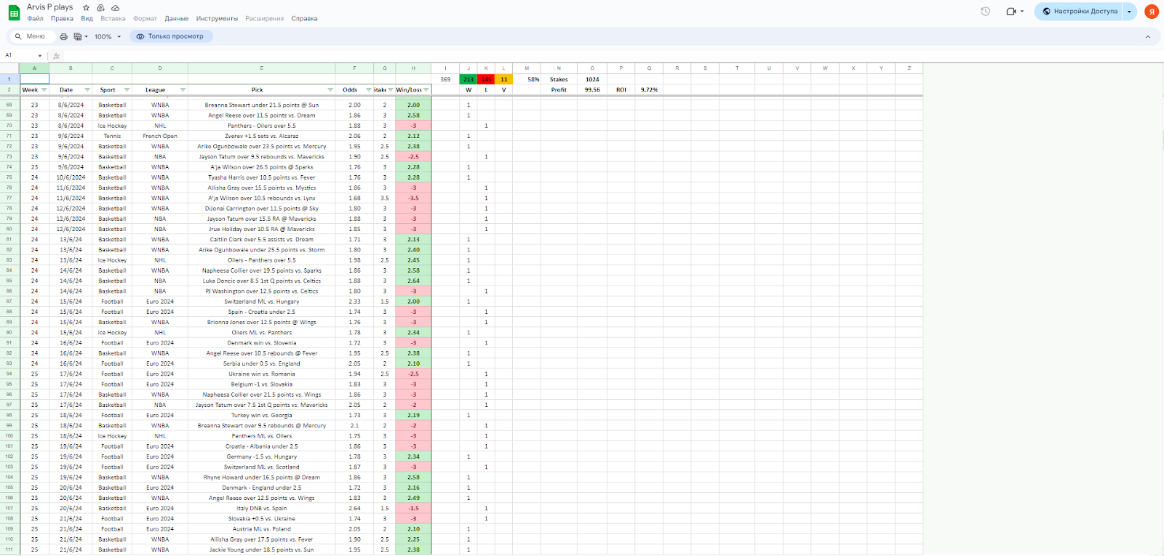Open the Правка menu
The height and width of the screenshot is (556, 1164).
(62, 19)
